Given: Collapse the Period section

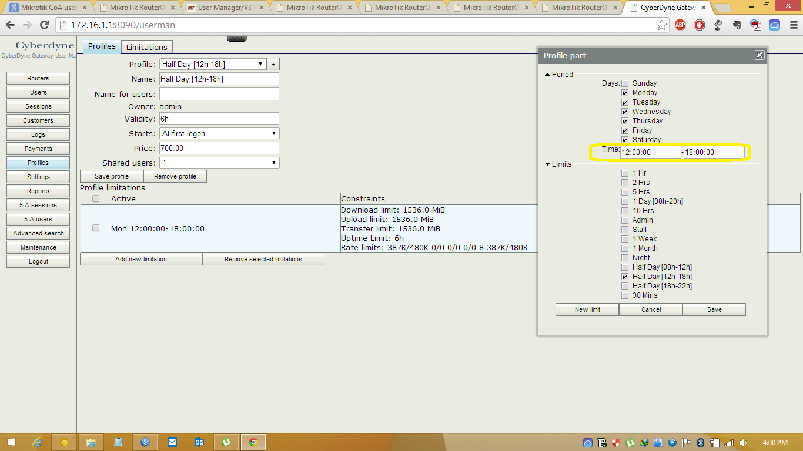Looking at the screenshot, I should click(548, 75).
